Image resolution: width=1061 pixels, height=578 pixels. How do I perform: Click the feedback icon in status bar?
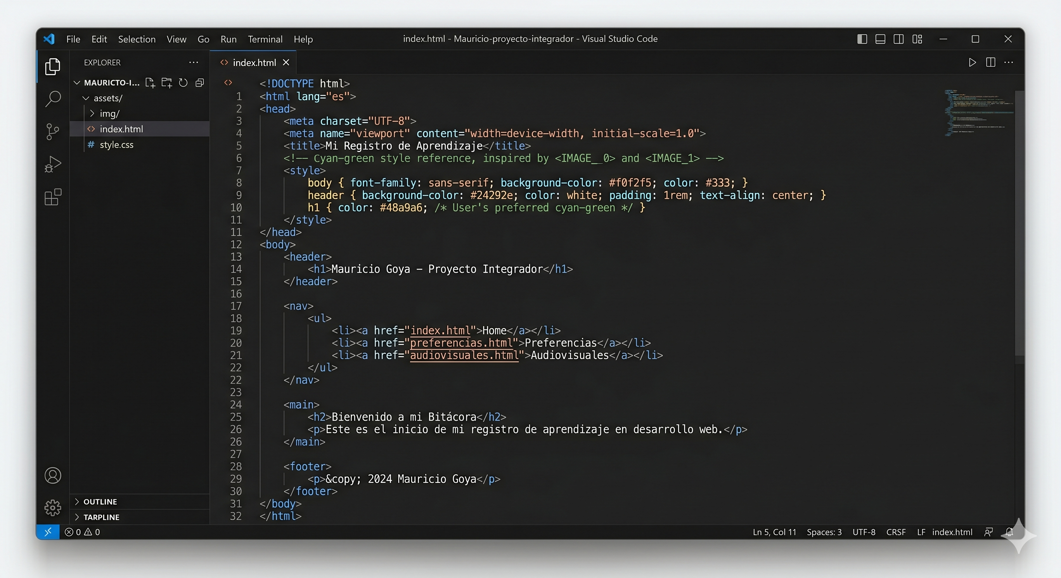click(989, 532)
